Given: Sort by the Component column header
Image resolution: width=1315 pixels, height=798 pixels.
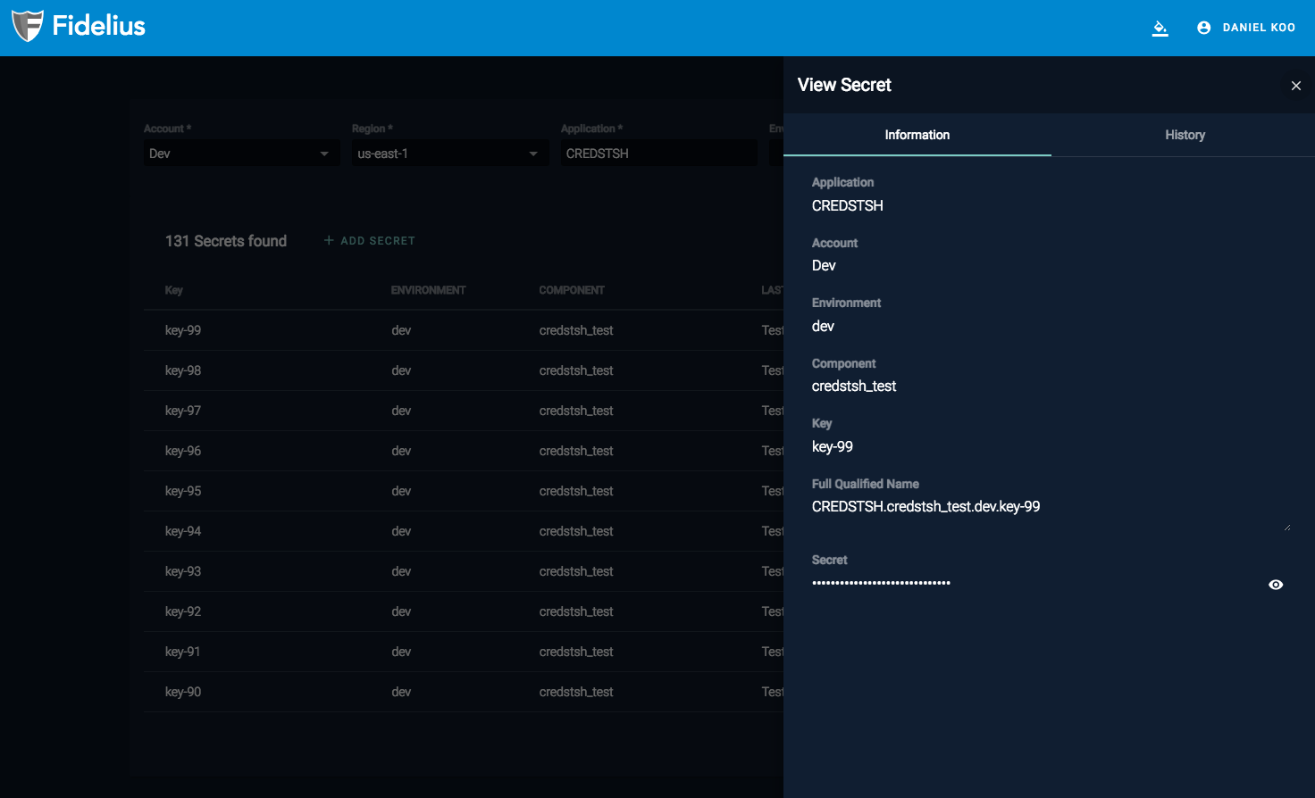Looking at the screenshot, I should [572, 290].
